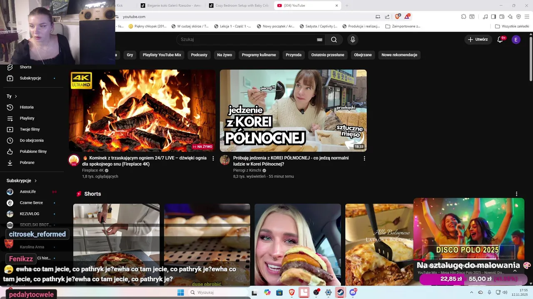Toggle the browser sidebar panel icon

coord(493,17)
